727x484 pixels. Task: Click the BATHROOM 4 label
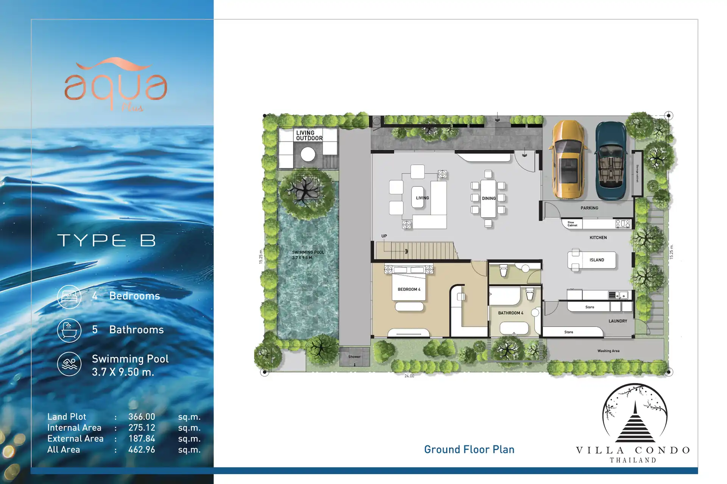(x=510, y=313)
